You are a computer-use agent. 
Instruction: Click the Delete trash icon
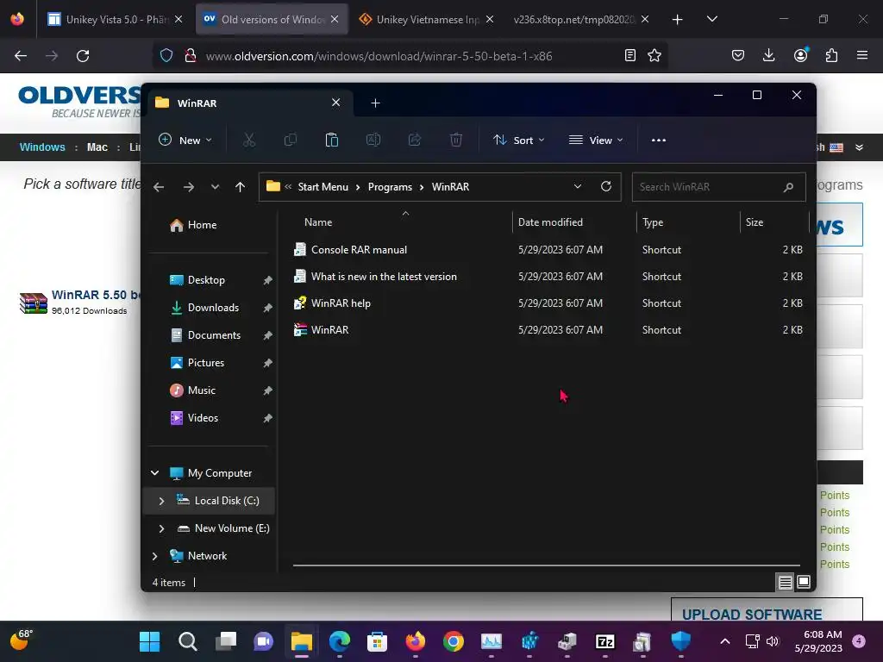coord(456,141)
